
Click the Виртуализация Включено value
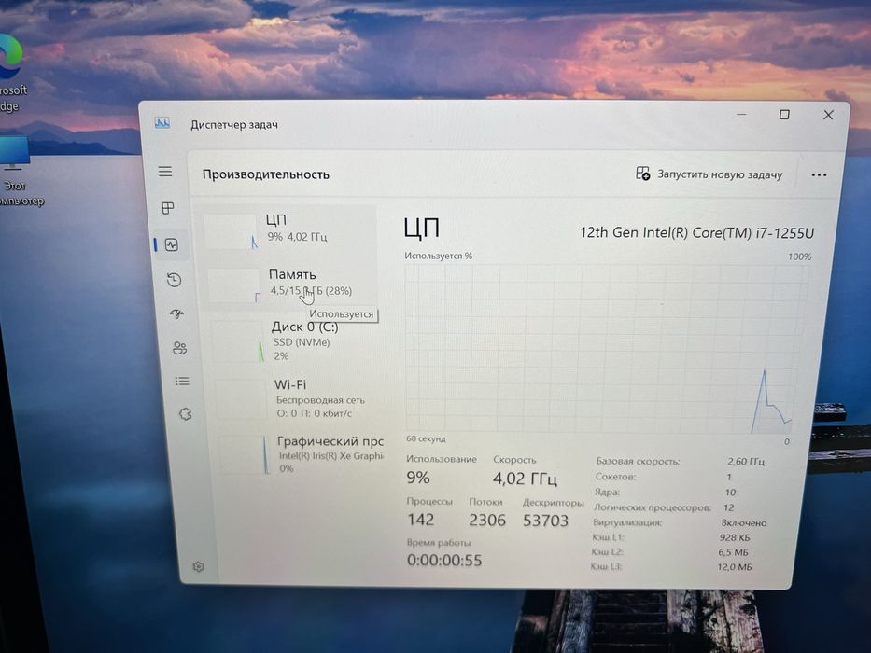pyautogui.click(x=744, y=523)
